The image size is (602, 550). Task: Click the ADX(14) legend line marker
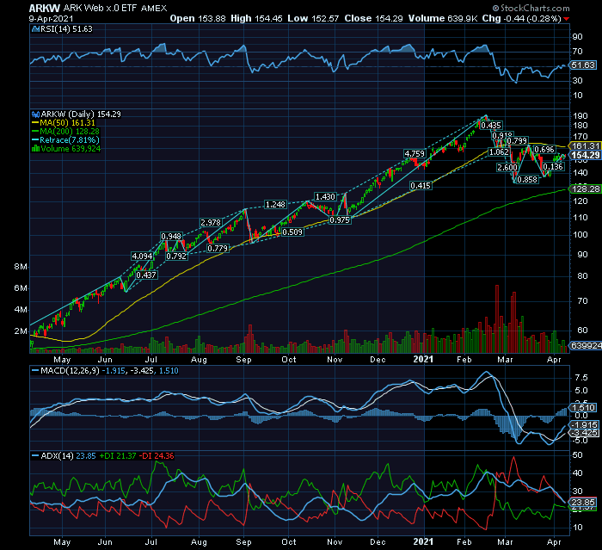click(35, 456)
